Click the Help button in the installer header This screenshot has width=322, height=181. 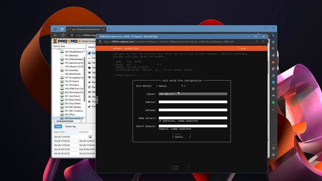[243, 48]
